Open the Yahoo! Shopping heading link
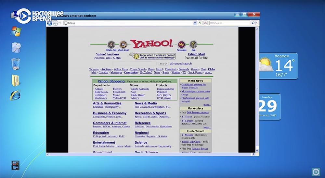The image size is (325, 178). pos(111,81)
